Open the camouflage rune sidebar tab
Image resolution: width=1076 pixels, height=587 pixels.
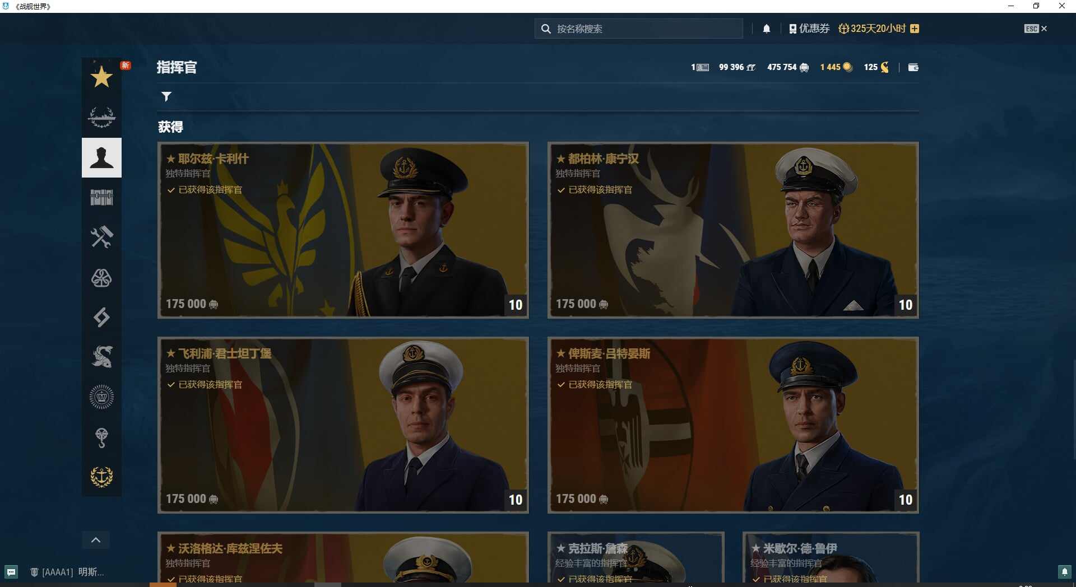[x=101, y=318]
